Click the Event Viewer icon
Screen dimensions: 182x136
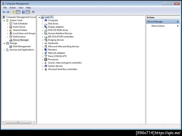coord(11,27)
